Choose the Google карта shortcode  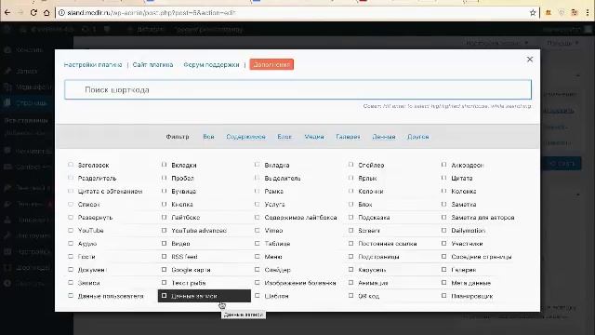(x=191, y=270)
